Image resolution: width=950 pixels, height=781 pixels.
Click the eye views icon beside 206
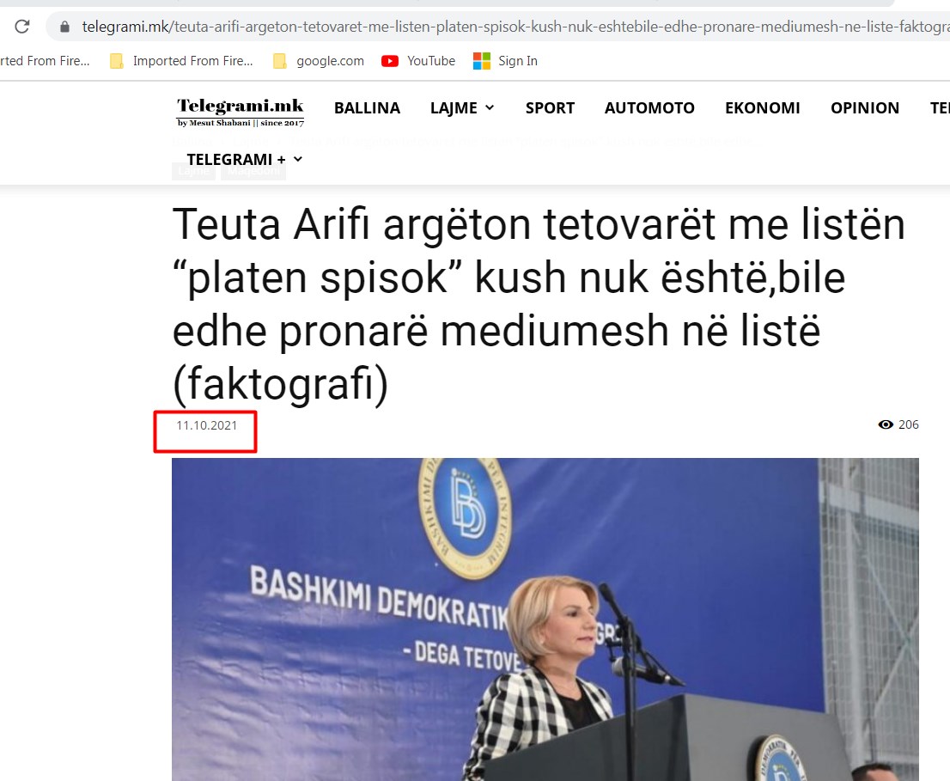coord(886,424)
